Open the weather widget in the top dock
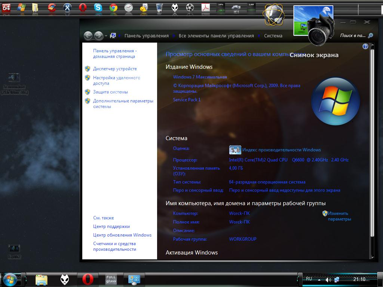Screen dimensions: 383x287 click(236, 8)
